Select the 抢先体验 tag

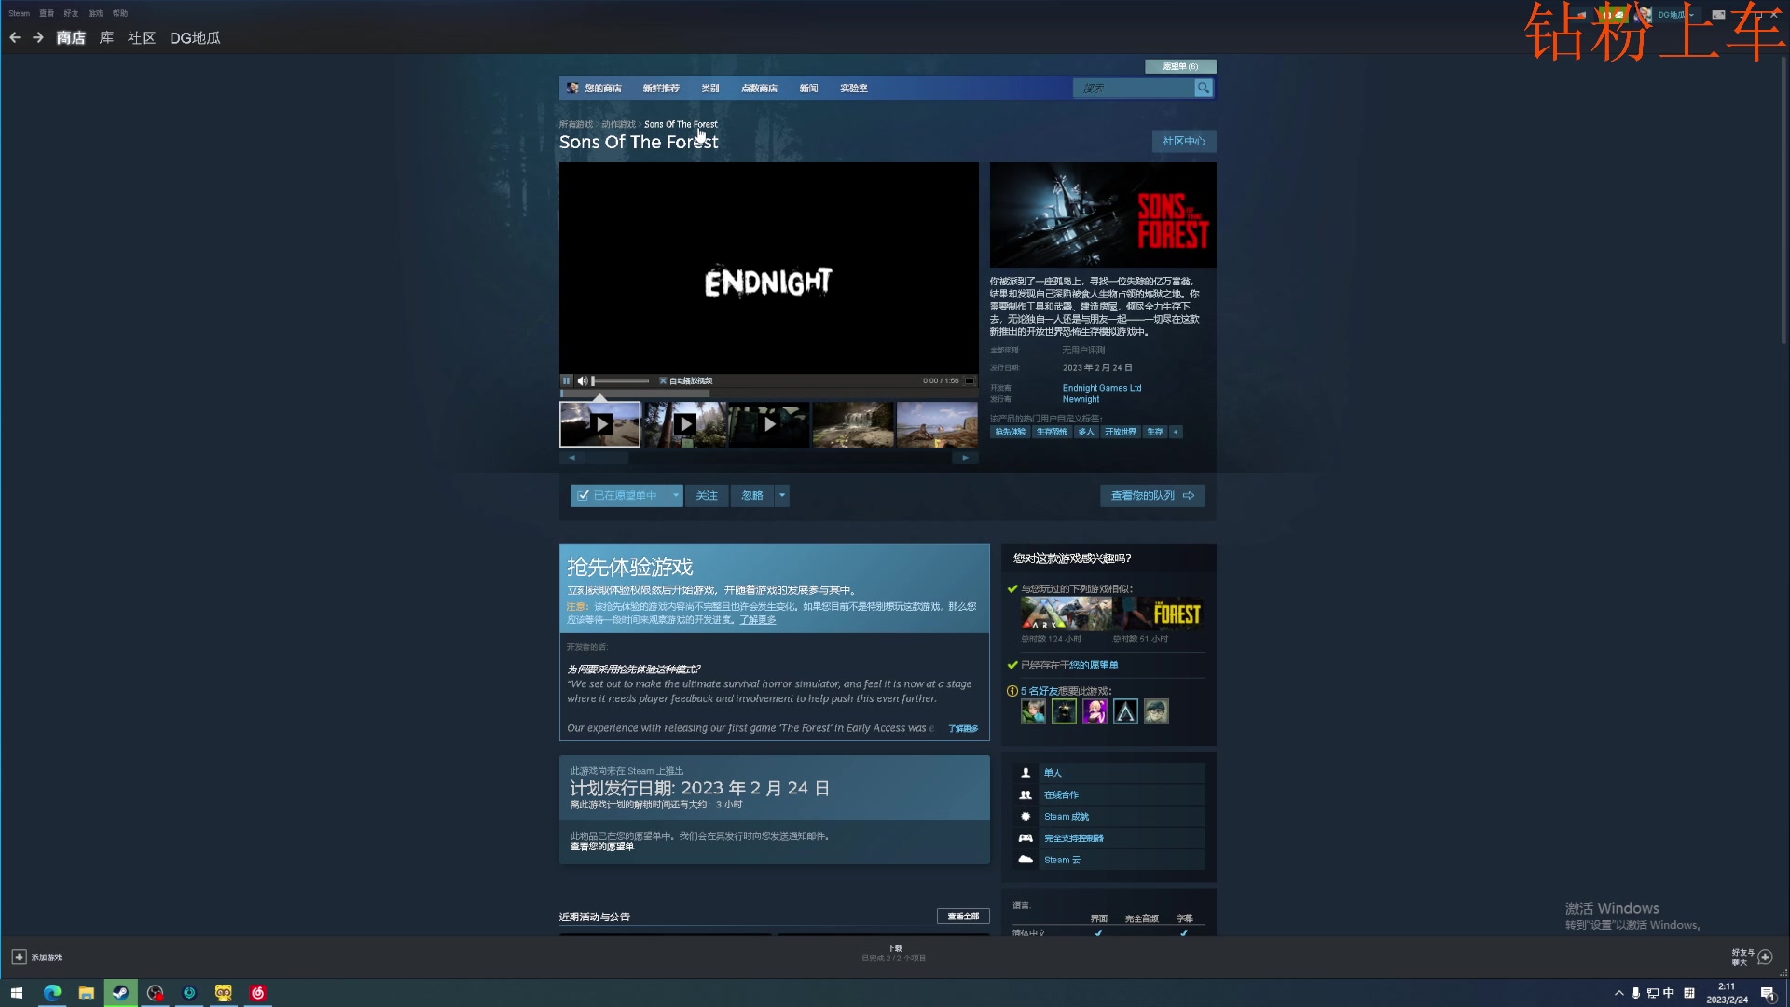[1010, 433]
